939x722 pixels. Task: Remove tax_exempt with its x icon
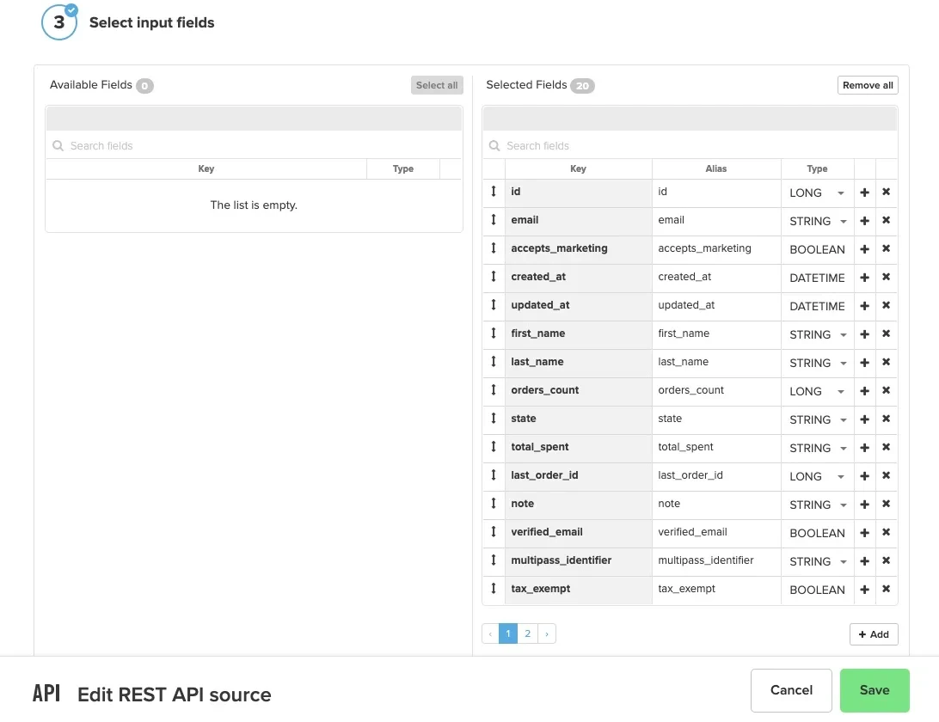886,590
